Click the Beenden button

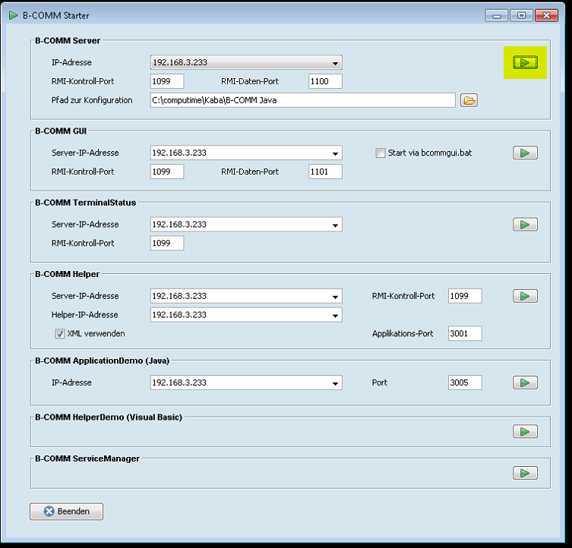tap(66, 511)
